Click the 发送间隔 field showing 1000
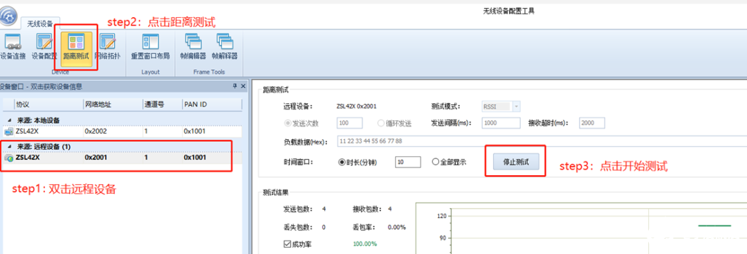This screenshot has height=254, width=747. [x=501, y=123]
